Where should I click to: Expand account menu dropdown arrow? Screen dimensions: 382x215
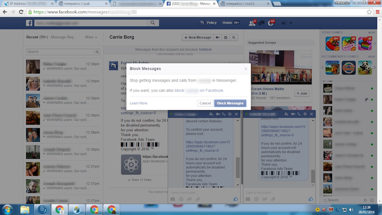(291, 23)
